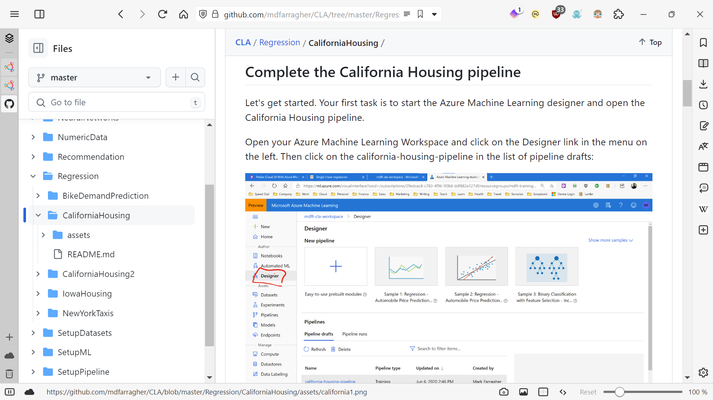Jump to Top of page
This screenshot has height=400, width=713.
pyautogui.click(x=650, y=42)
